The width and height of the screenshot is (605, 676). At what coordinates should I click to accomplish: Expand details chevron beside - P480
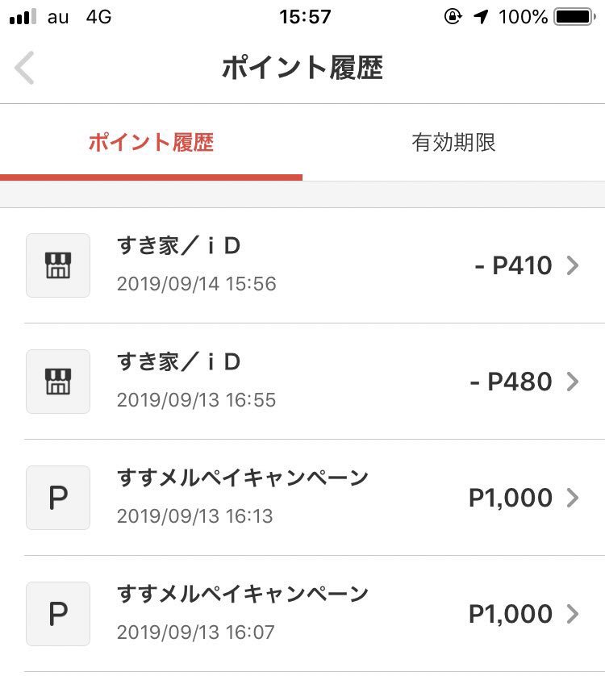573,382
